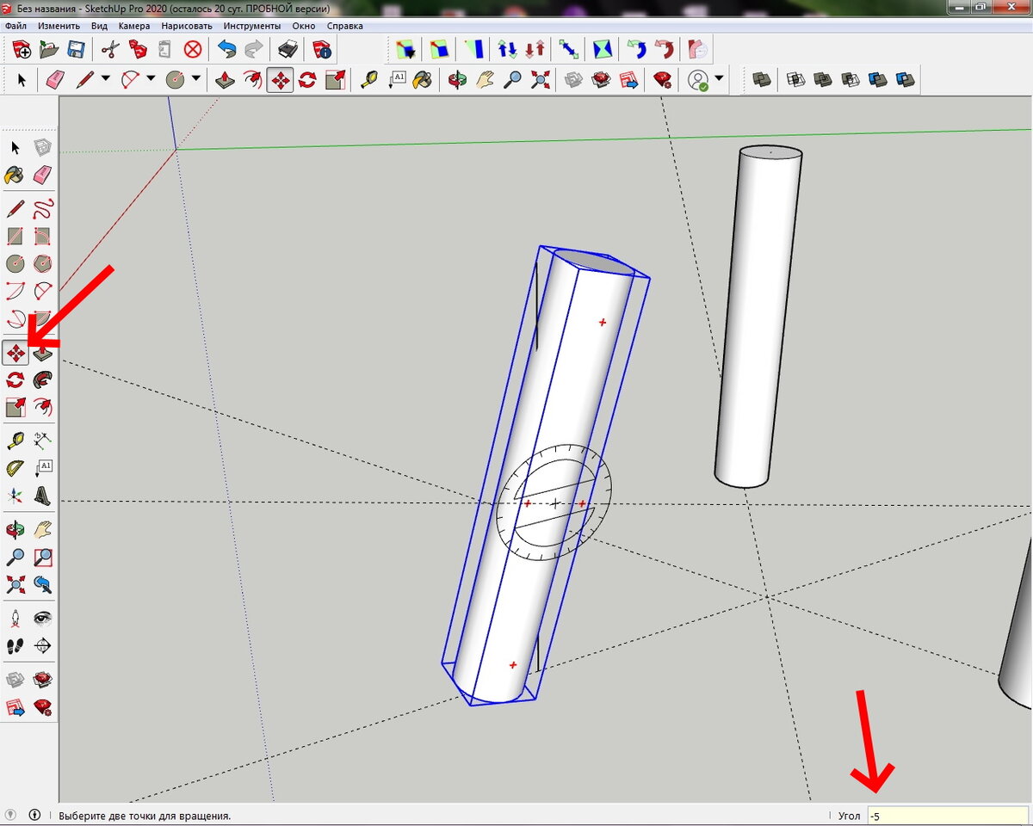Select the Axes tool
Image resolution: width=1033 pixels, height=826 pixels.
[x=15, y=496]
